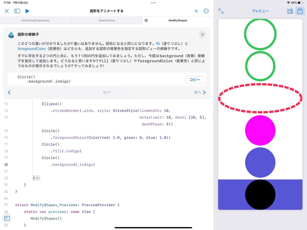The width and height of the screenshot is (307, 230).
Task: Follow the foregroundColor link in guide text
Action: pos(31,49)
